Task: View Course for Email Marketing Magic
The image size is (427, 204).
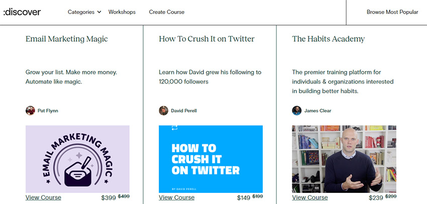Action: pos(43,197)
